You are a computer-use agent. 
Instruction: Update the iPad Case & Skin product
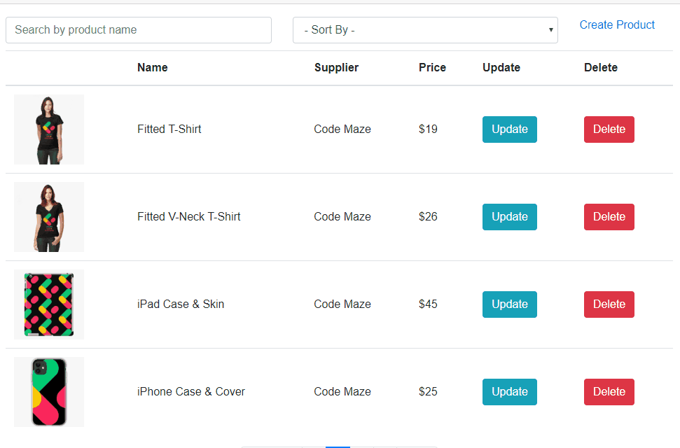click(x=510, y=304)
